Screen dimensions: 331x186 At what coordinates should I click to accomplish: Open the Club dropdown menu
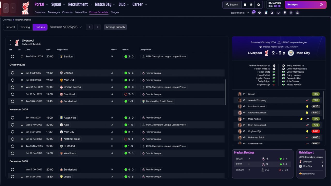click(124, 4)
